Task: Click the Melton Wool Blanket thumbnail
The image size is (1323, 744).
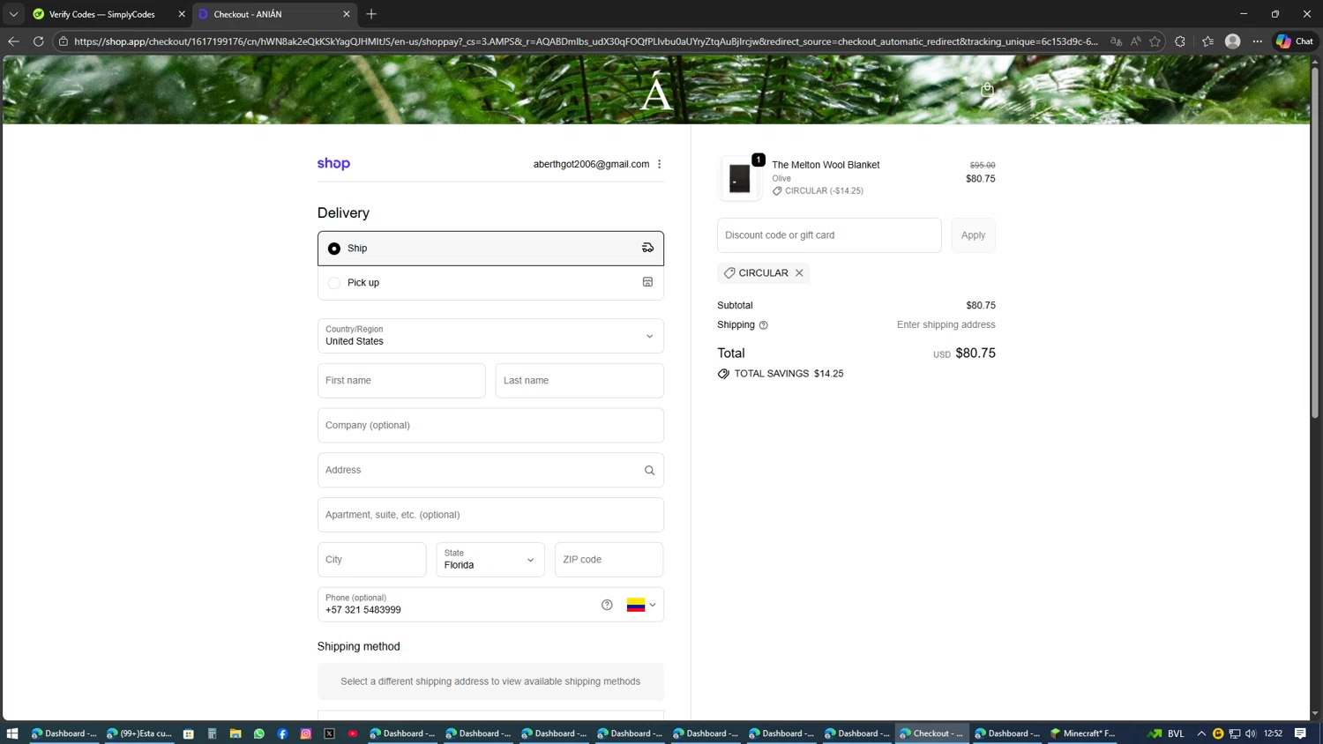Action: [740, 179]
